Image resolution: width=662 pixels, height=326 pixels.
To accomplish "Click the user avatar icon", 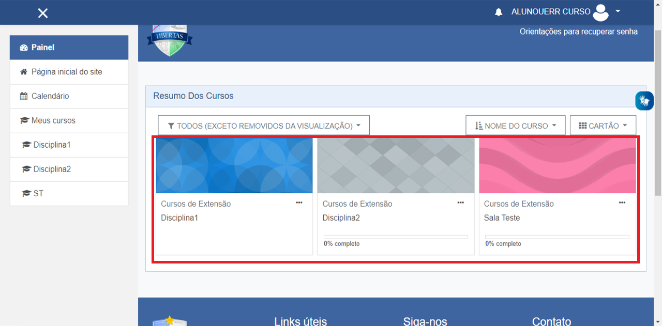I will click(600, 12).
